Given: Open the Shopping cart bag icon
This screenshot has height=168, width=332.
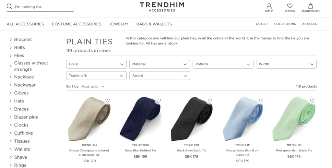Looking at the screenshot, I should coord(310,6).
